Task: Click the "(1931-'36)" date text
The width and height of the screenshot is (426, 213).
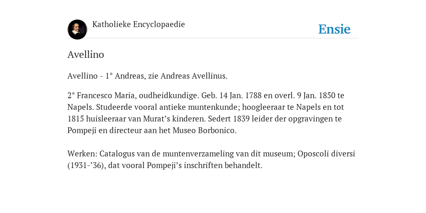Action: (87, 166)
